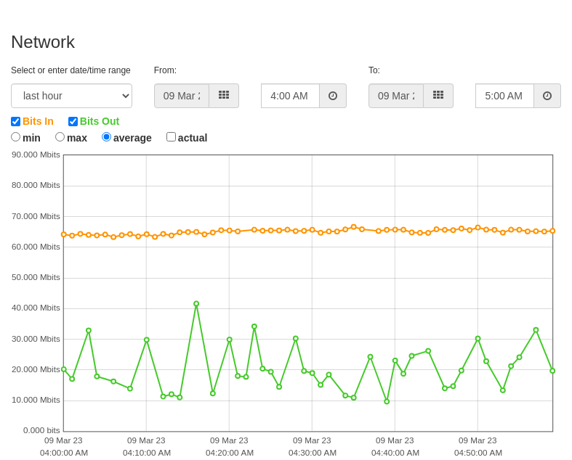572x460 pixels.
Task: Click the To date field showing 09 Mar
Action: (396, 96)
